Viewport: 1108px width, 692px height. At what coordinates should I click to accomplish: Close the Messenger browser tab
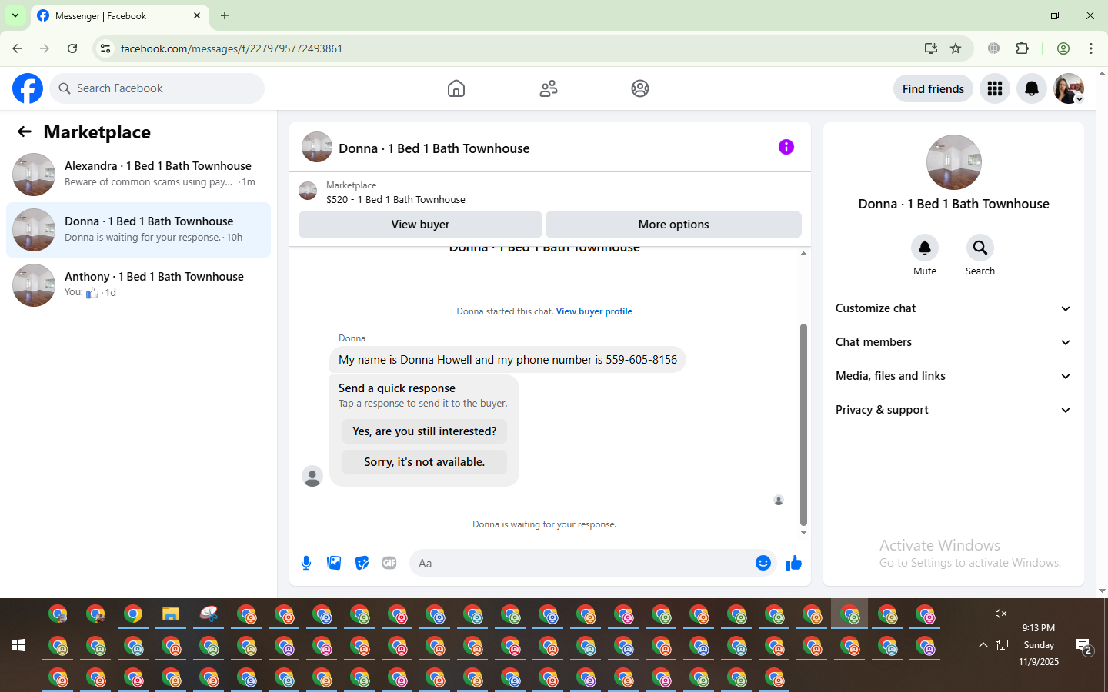coord(197,15)
